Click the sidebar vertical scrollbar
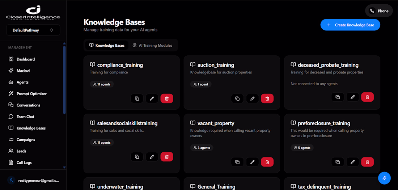This screenshot has width=398, height=190. pos(64,80)
